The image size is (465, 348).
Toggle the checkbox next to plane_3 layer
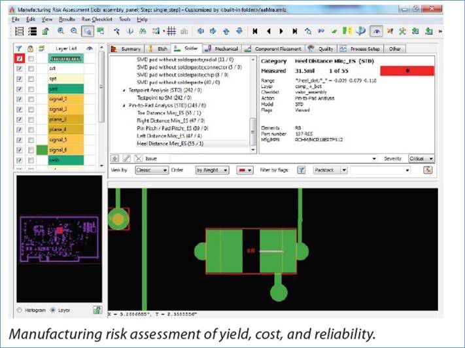pos(20,119)
